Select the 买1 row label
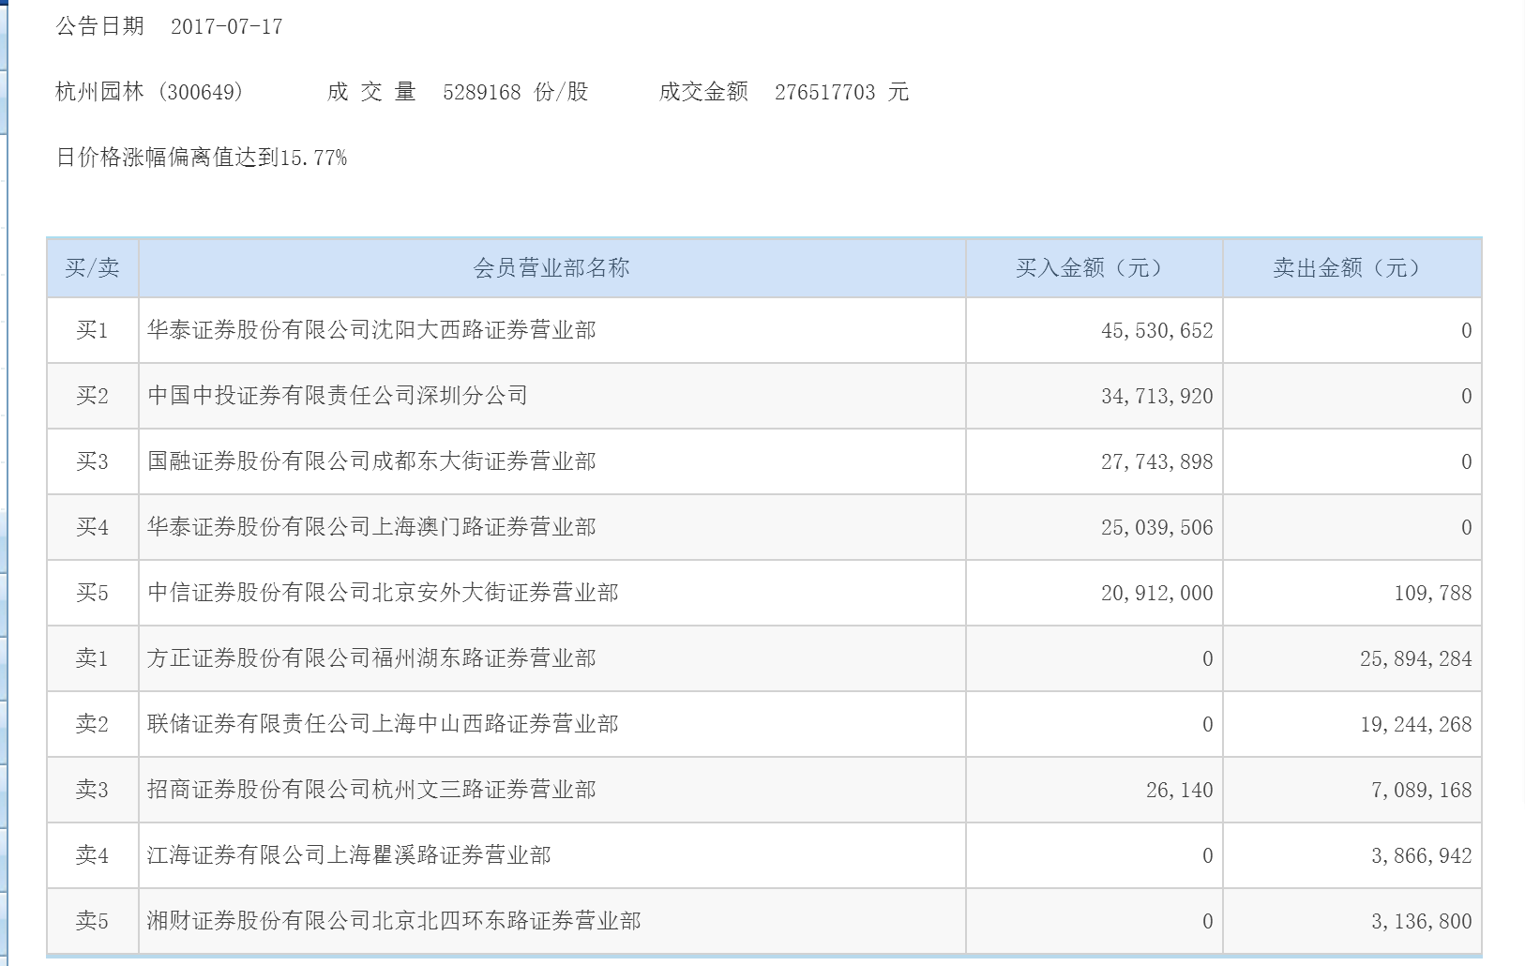 coord(93,330)
